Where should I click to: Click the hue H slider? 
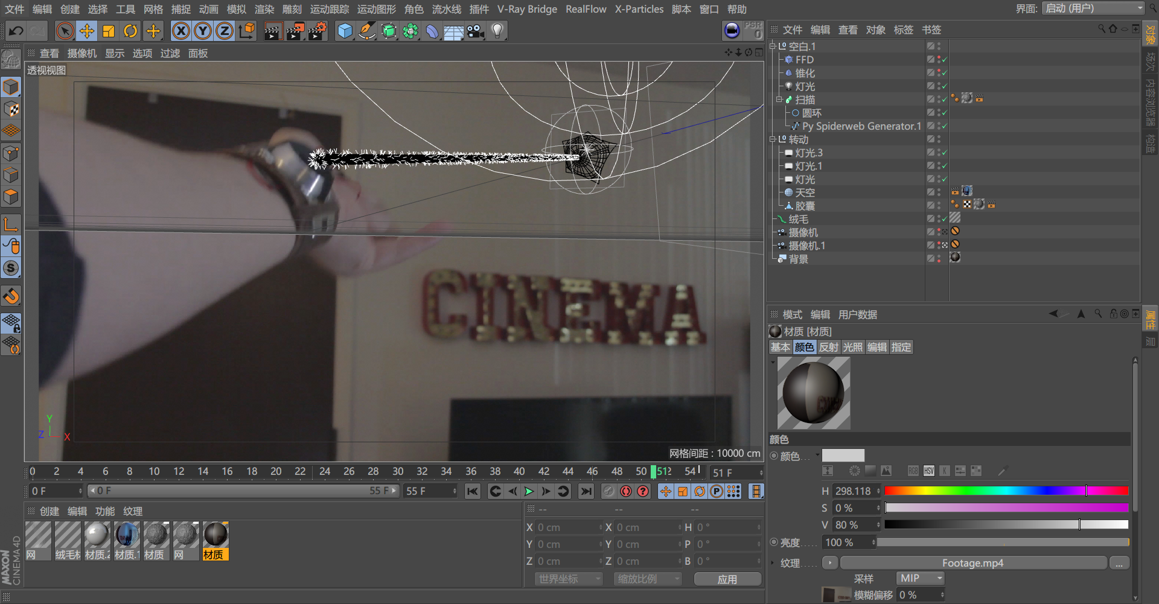coord(1006,491)
